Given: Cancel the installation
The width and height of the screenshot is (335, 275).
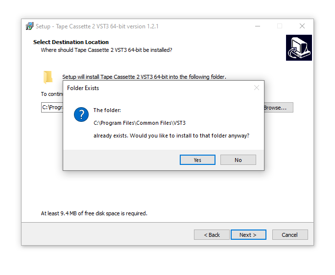Looking at the screenshot, I should click(290, 235).
